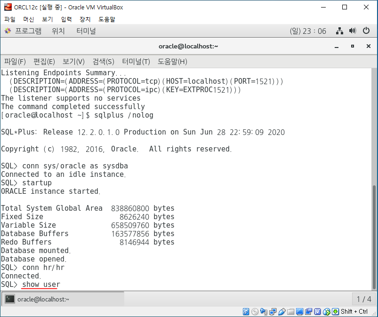This screenshot has width=378, height=317.
Task: Open the terminal 터미널(T) menu
Action: pos(136,62)
